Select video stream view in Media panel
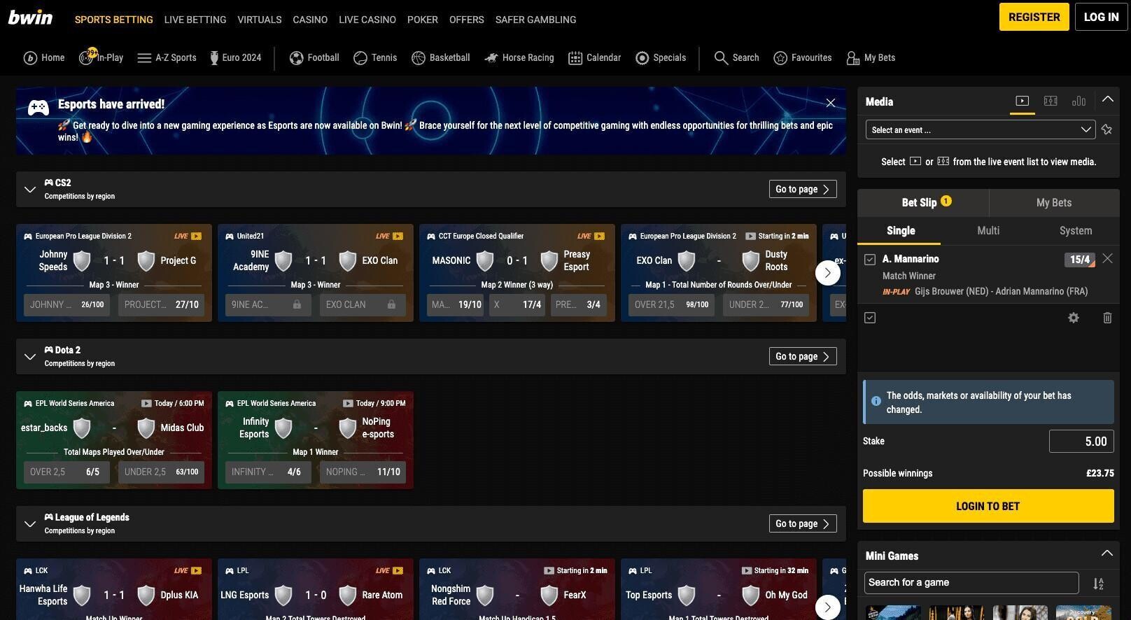The image size is (1131, 620). pyautogui.click(x=1023, y=101)
